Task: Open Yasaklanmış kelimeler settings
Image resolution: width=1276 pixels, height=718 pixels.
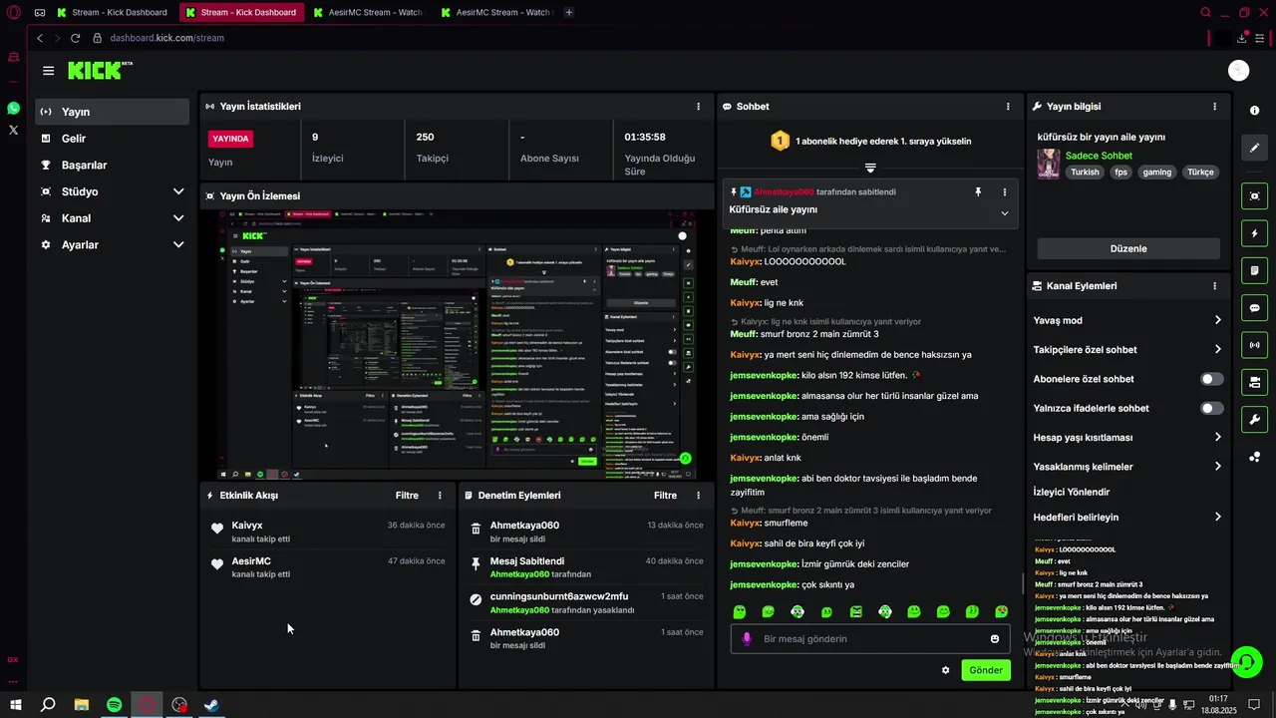Action: tap(1127, 467)
